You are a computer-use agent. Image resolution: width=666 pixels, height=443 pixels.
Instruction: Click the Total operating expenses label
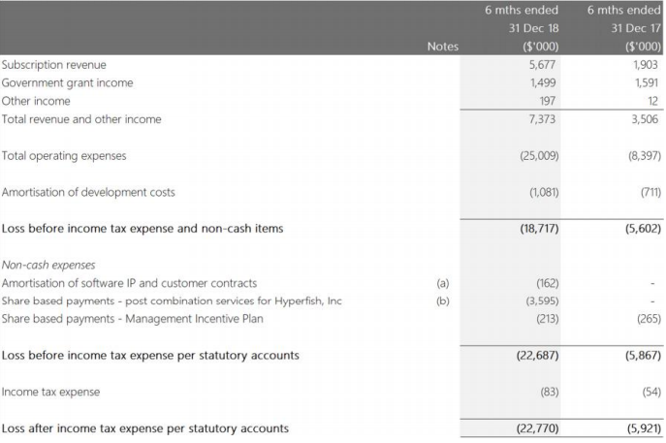pos(64,156)
